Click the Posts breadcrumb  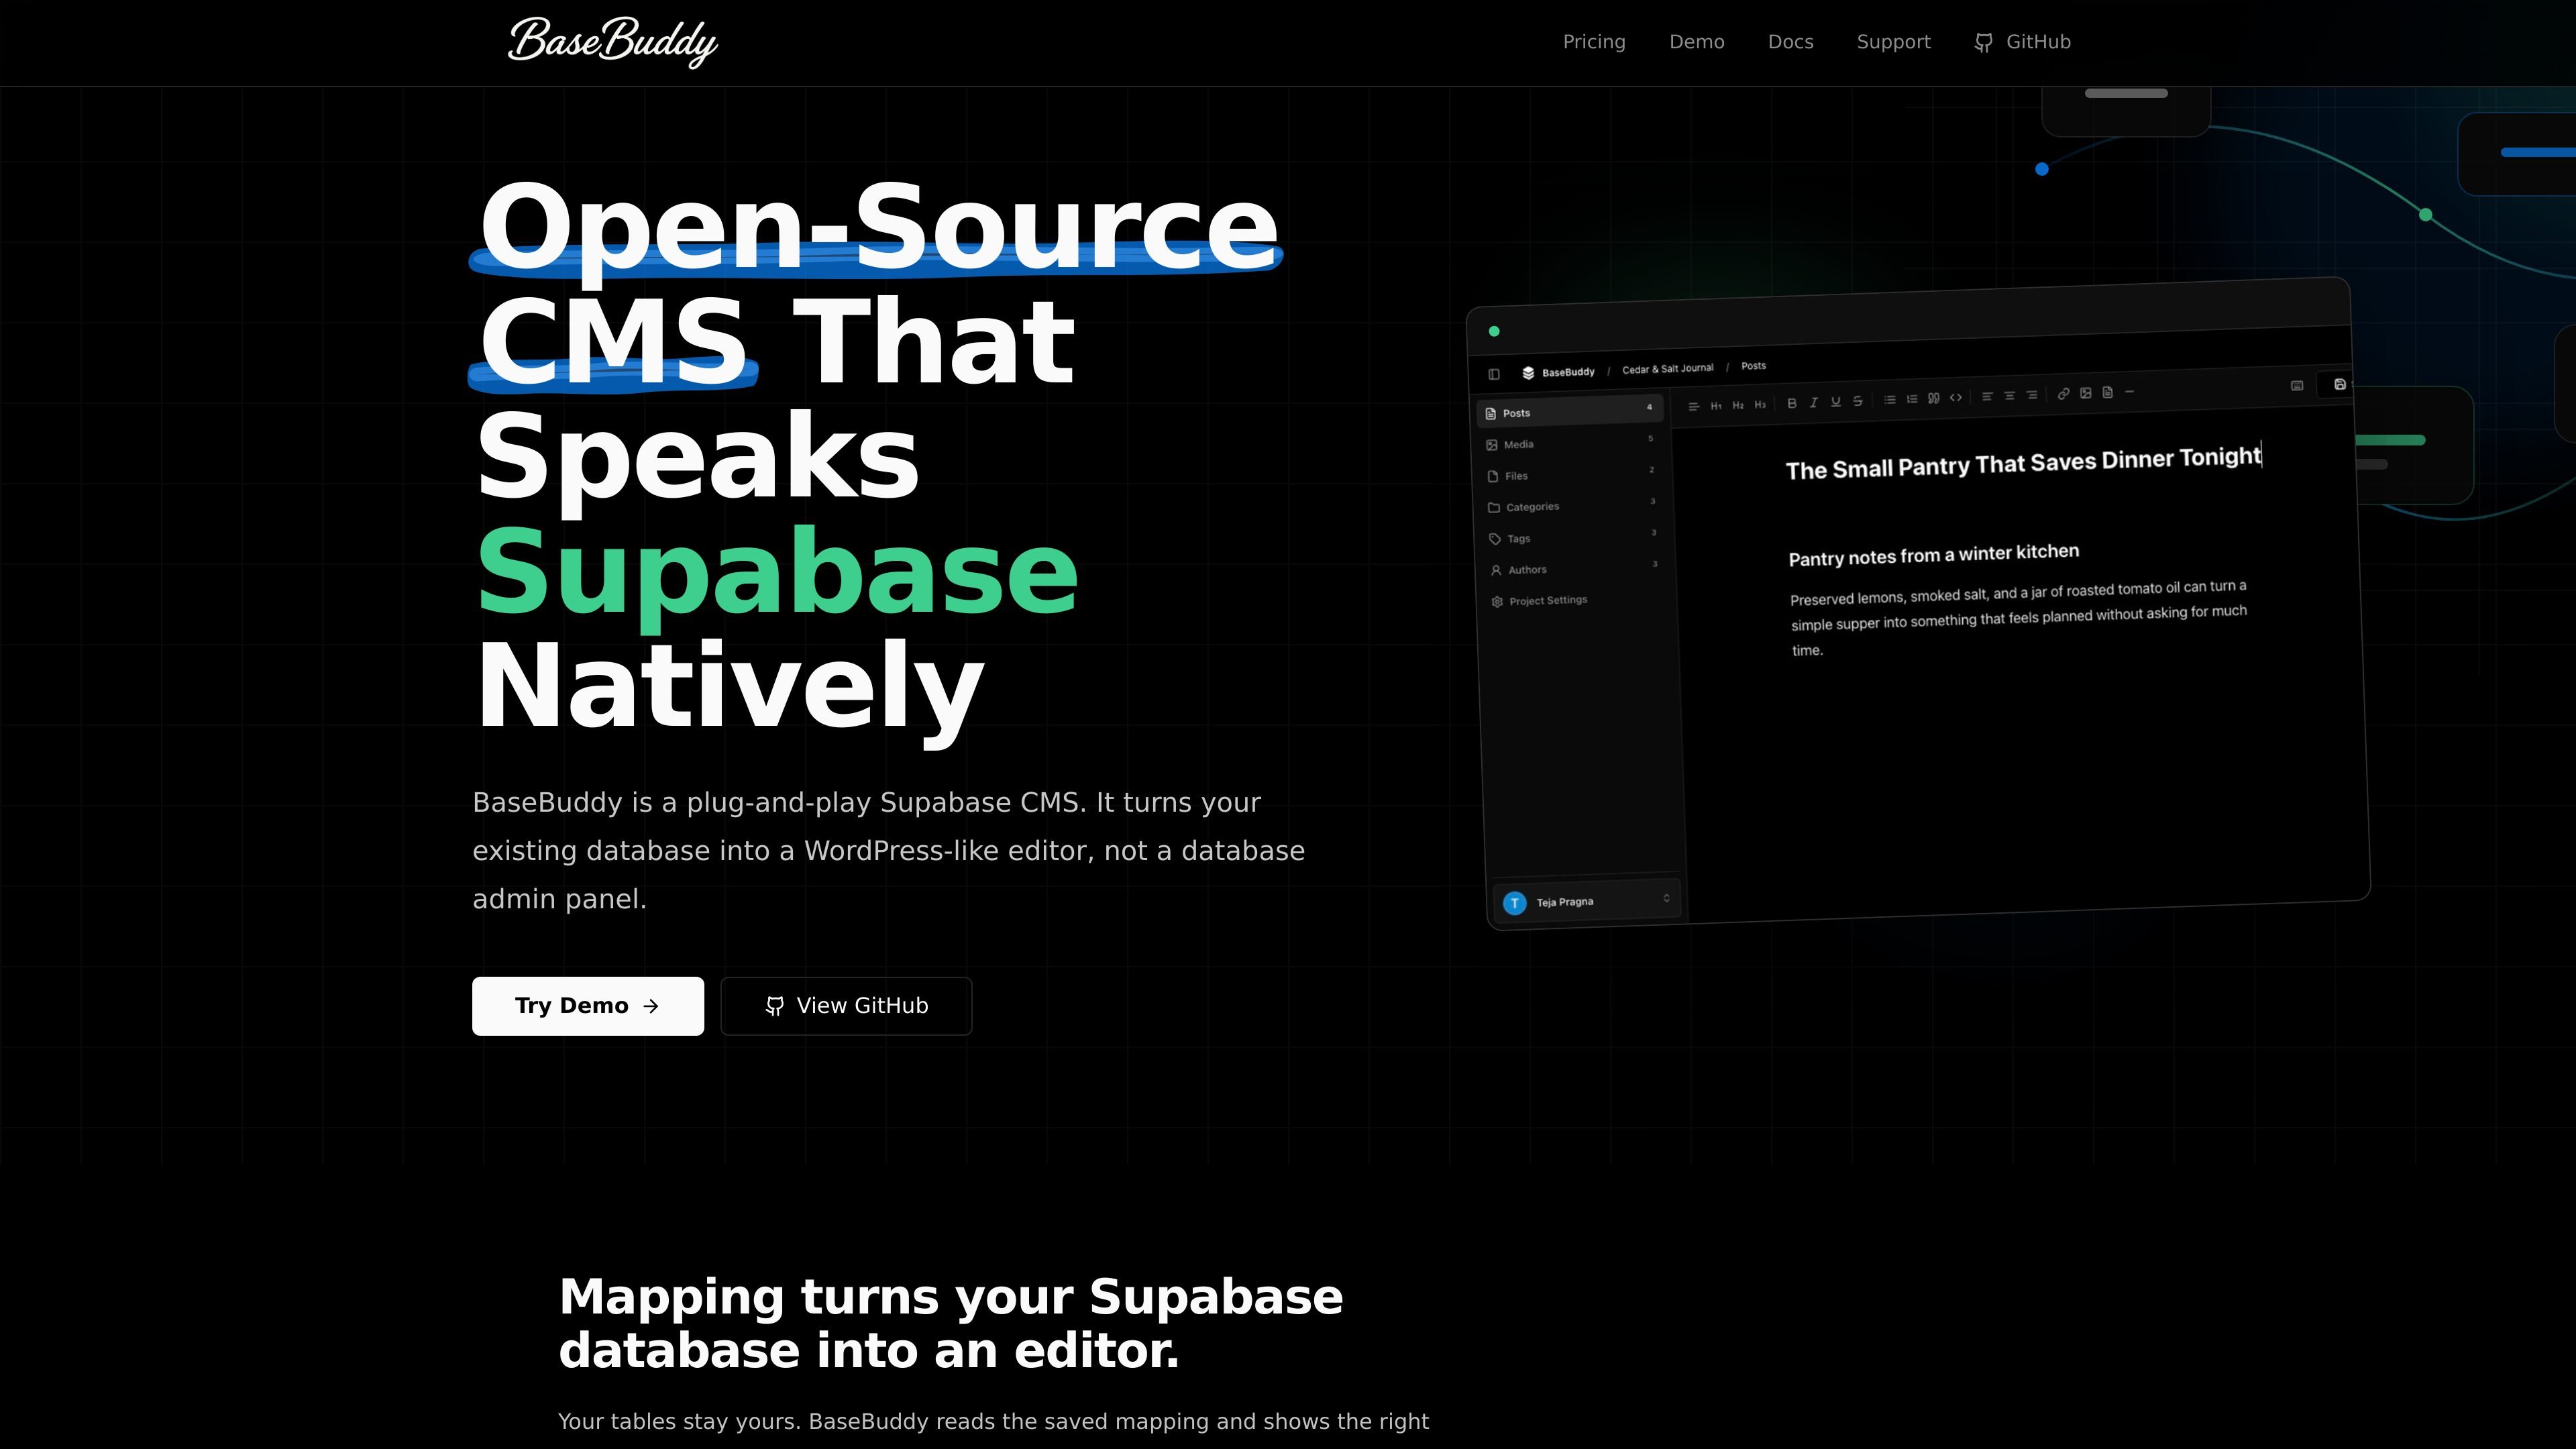pos(1753,366)
